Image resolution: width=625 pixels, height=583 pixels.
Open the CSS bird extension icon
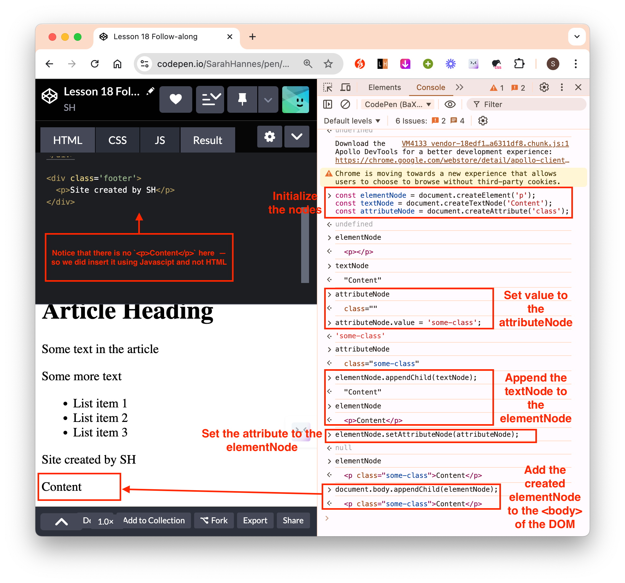(497, 64)
